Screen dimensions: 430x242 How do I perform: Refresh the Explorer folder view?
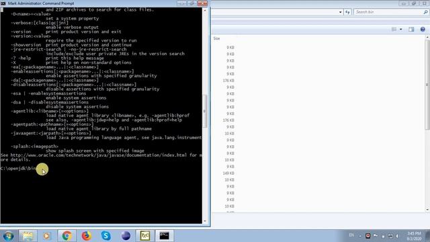tap(347, 12)
